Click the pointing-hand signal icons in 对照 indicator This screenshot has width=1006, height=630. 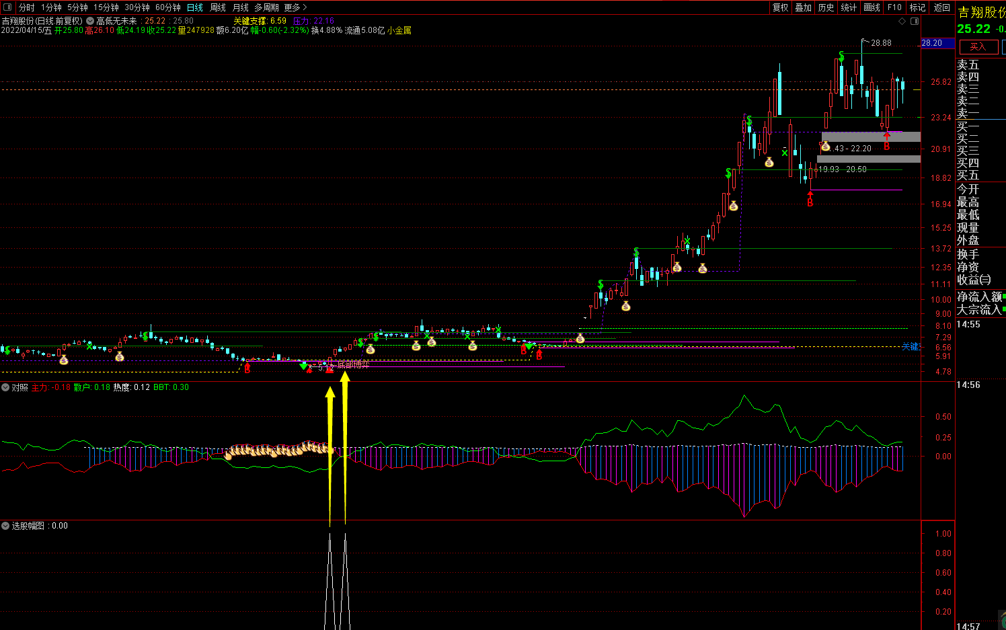tap(279, 450)
